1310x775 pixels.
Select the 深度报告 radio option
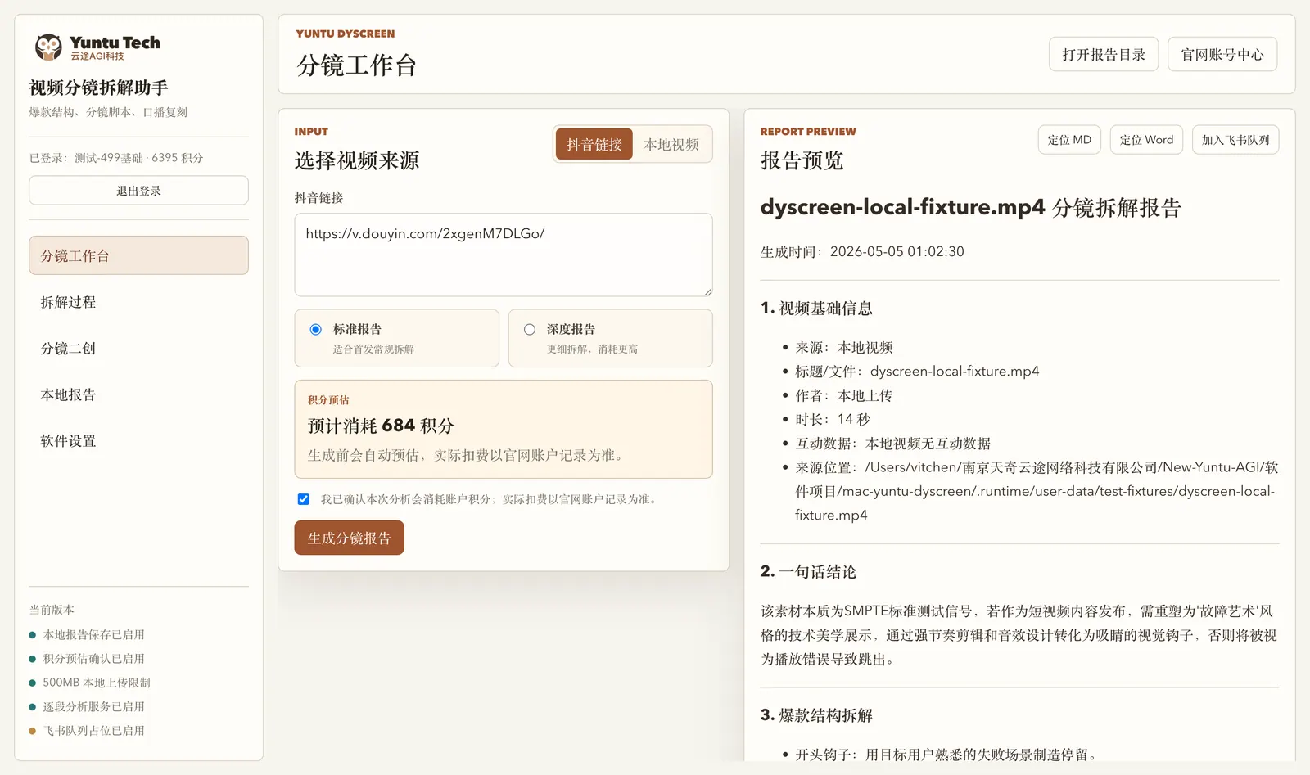(x=530, y=329)
